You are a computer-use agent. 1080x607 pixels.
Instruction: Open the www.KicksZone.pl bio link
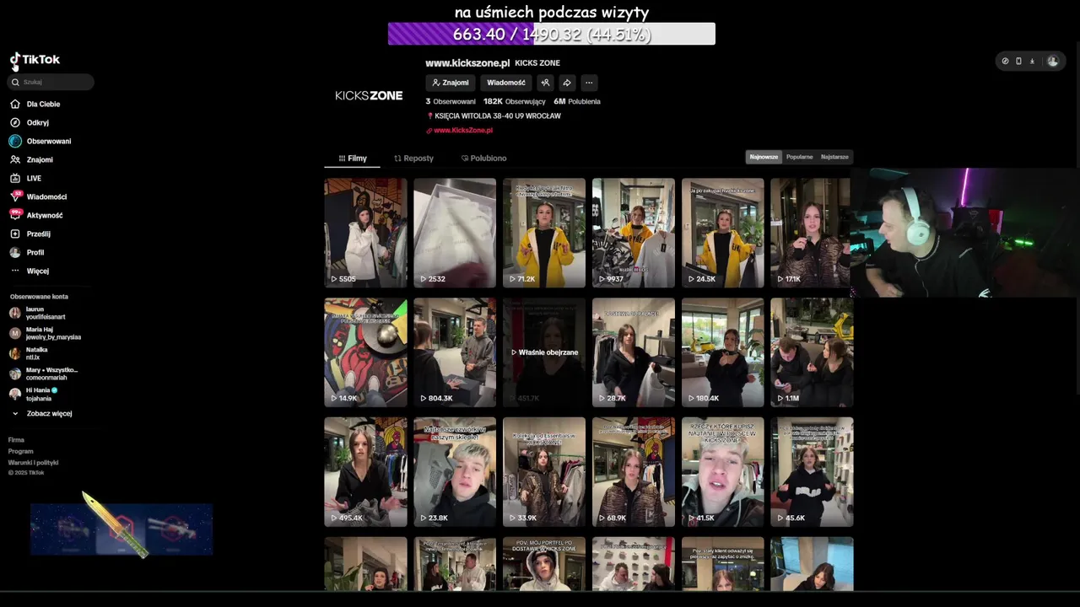click(462, 131)
